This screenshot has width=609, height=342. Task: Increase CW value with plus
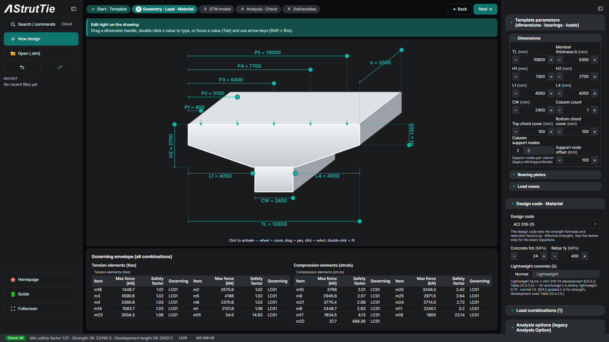point(551,110)
